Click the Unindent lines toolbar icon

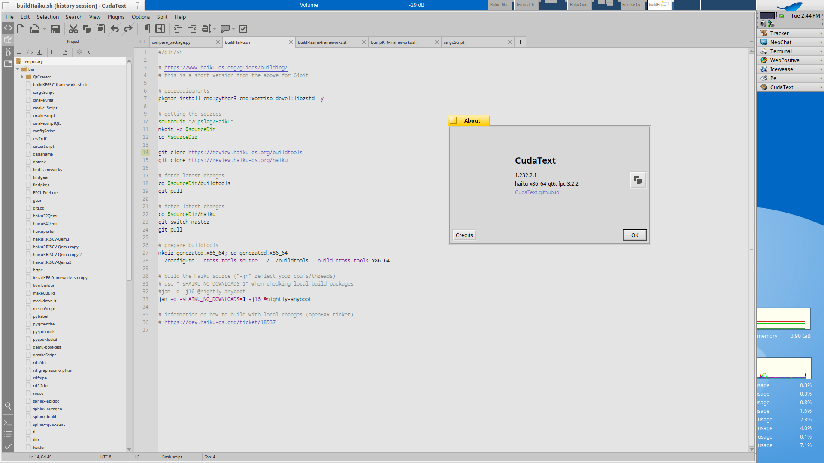192,29
